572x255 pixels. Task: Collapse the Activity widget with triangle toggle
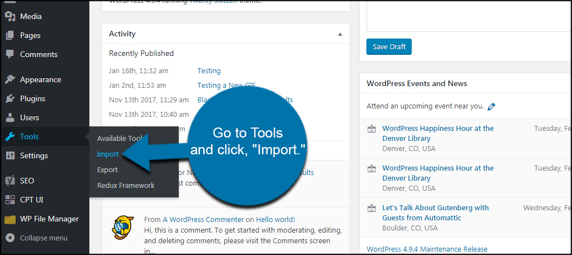tap(340, 34)
